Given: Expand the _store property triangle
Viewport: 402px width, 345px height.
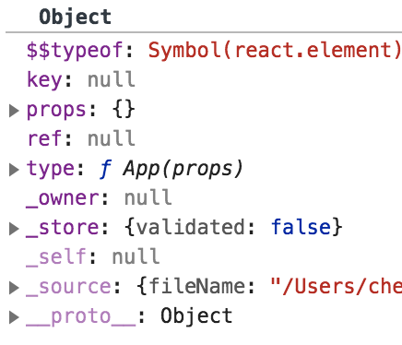Looking at the screenshot, I should [x=14, y=229].
